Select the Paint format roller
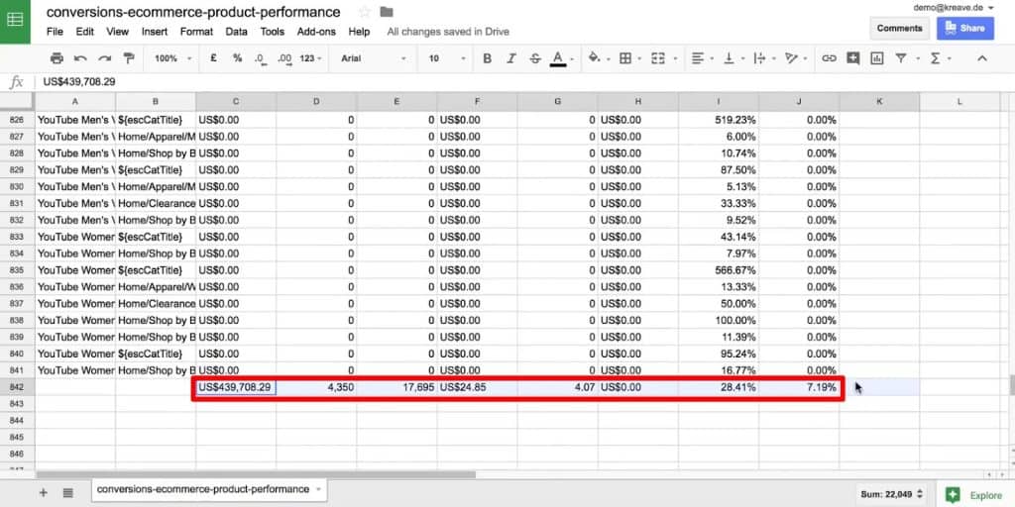The width and height of the screenshot is (1015, 507). pyautogui.click(x=129, y=58)
